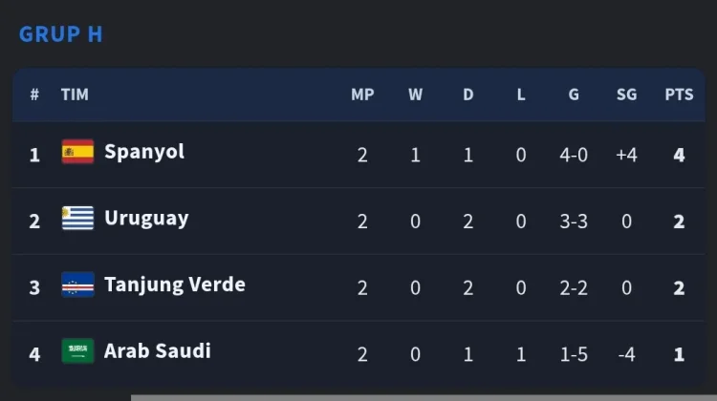Open the Uruguay team link
717x401 pixels.
[146, 219]
